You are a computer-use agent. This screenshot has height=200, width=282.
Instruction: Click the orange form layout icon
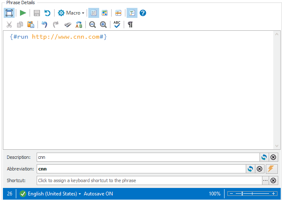[118, 13]
